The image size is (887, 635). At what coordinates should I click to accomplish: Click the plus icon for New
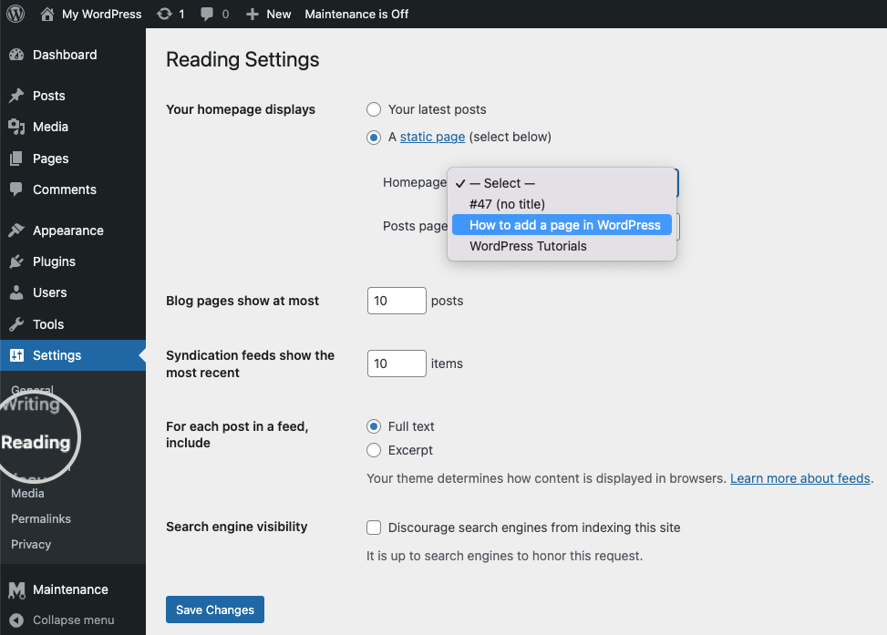pos(253,15)
